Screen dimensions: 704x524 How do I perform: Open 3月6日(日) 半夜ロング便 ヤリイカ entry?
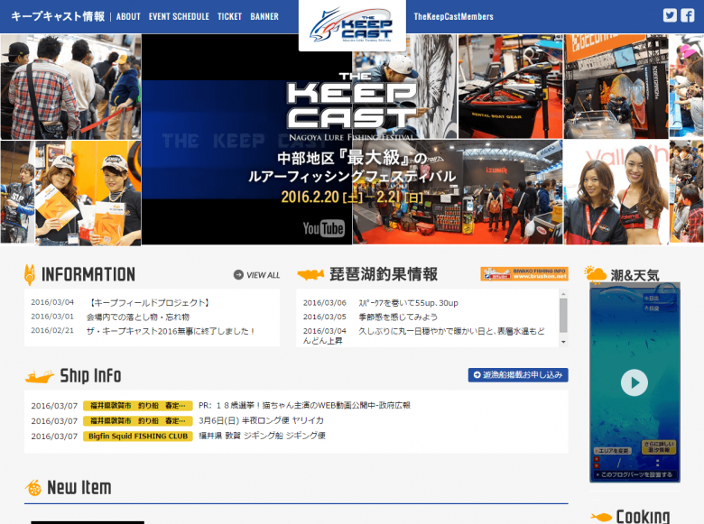point(261,421)
